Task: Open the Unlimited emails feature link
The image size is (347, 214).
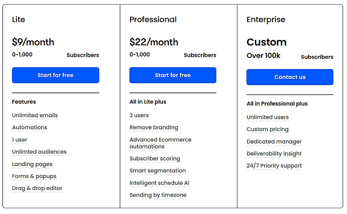Action: (x=35, y=115)
